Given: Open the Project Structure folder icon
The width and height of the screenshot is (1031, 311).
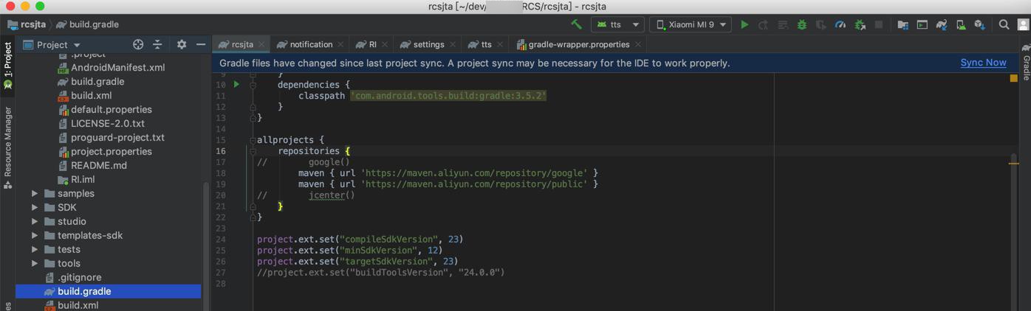Looking at the screenshot, I should click(903, 24).
